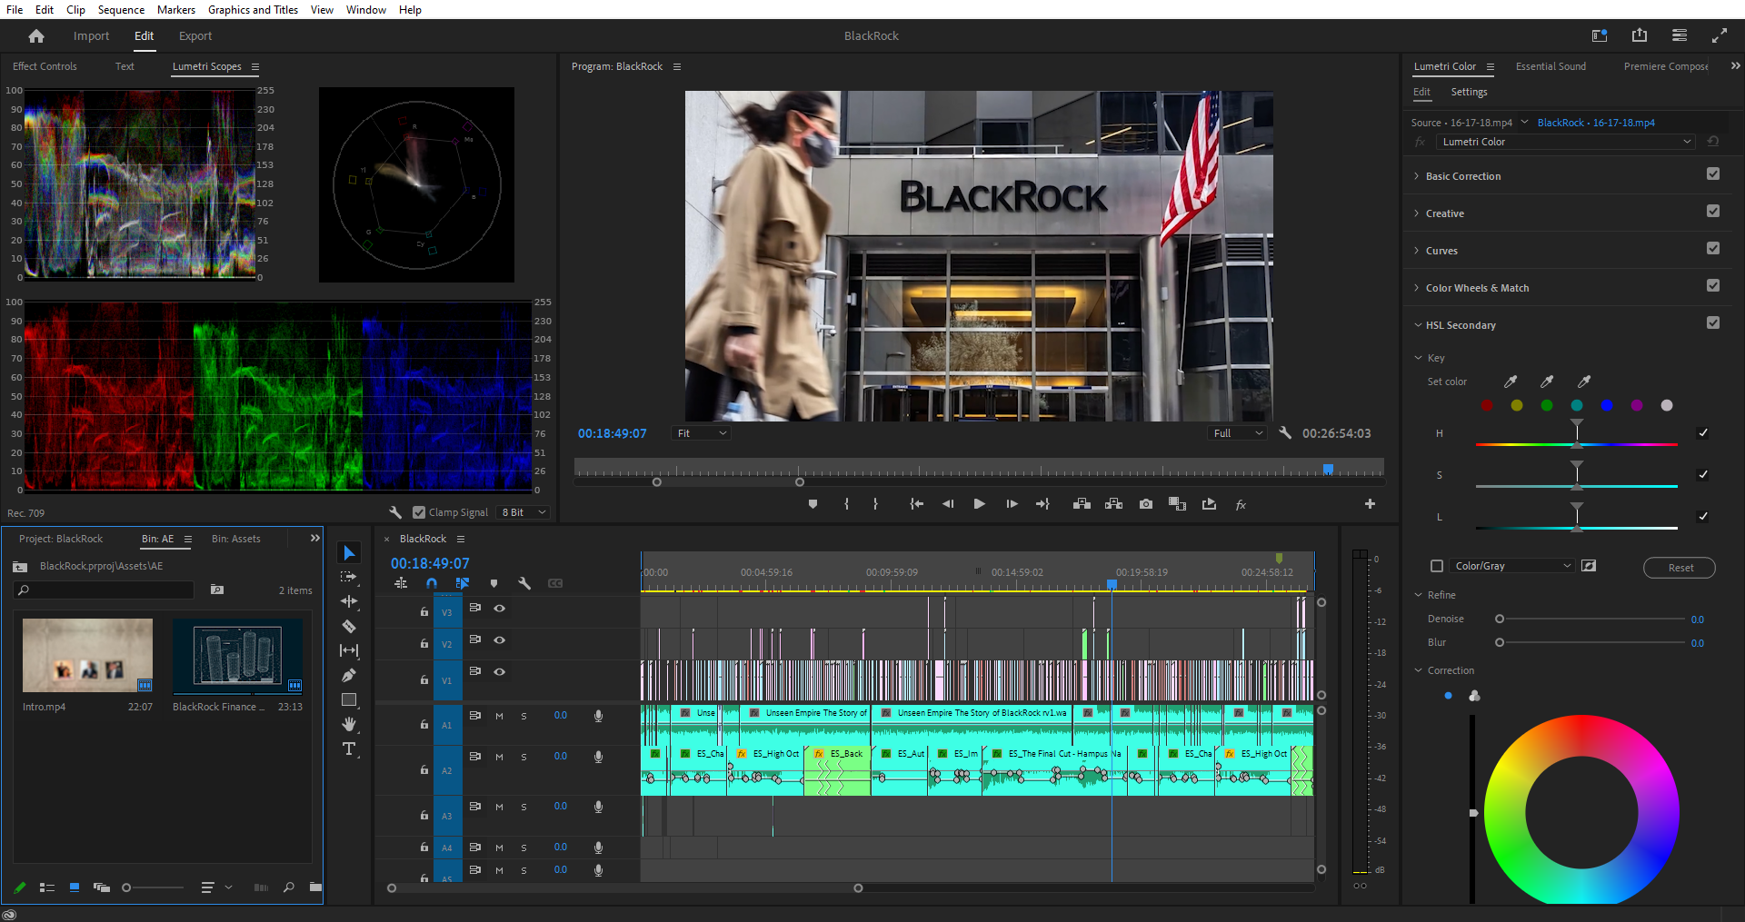1745x922 pixels.
Task: Click the HSL Secondary Reset button
Action: [1680, 568]
